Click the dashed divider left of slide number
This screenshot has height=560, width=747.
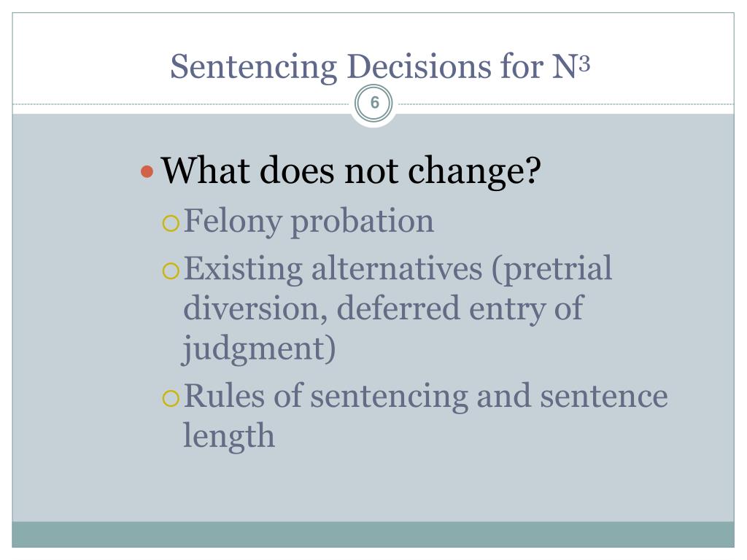point(181,104)
